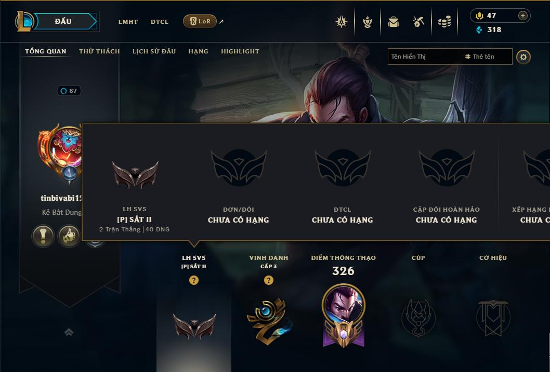Open external LoR launcher arrow
The width and height of the screenshot is (550, 372).
(221, 21)
